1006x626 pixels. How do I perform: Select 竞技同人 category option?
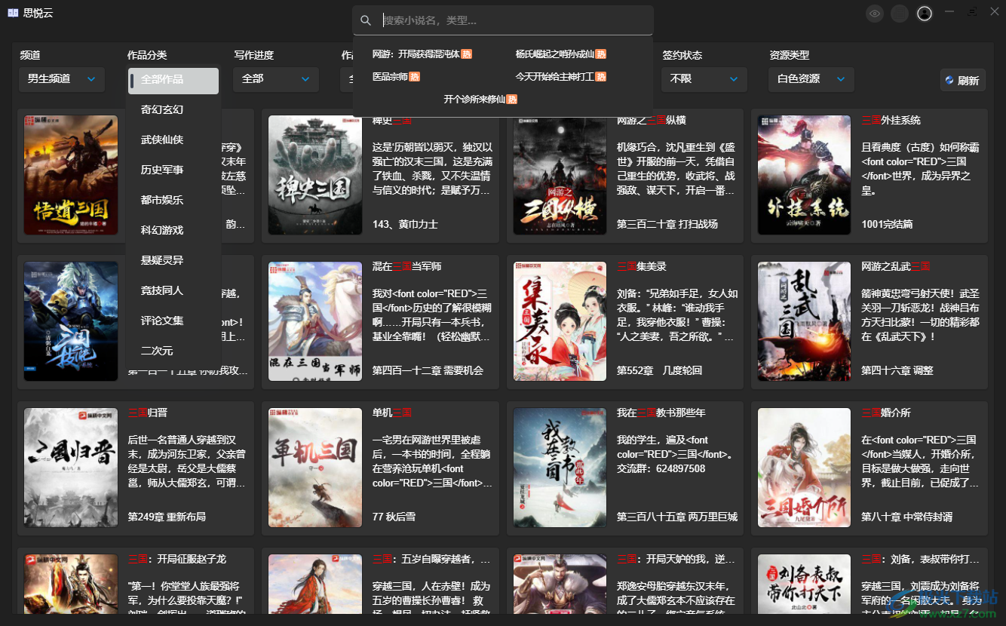click(x=173, y=290)
